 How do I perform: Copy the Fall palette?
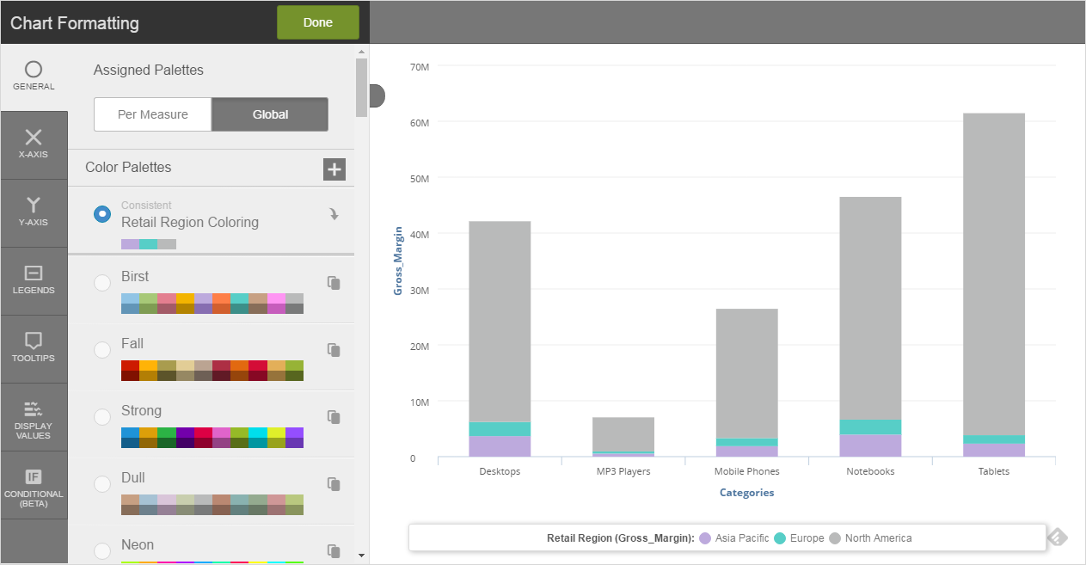click(334, 350)
